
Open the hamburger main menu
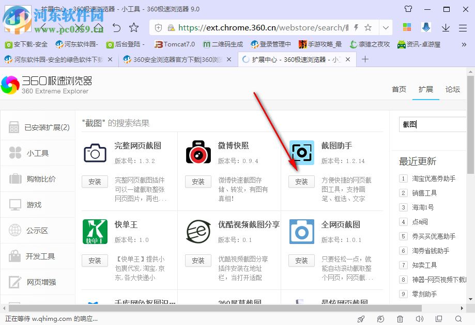463,27
